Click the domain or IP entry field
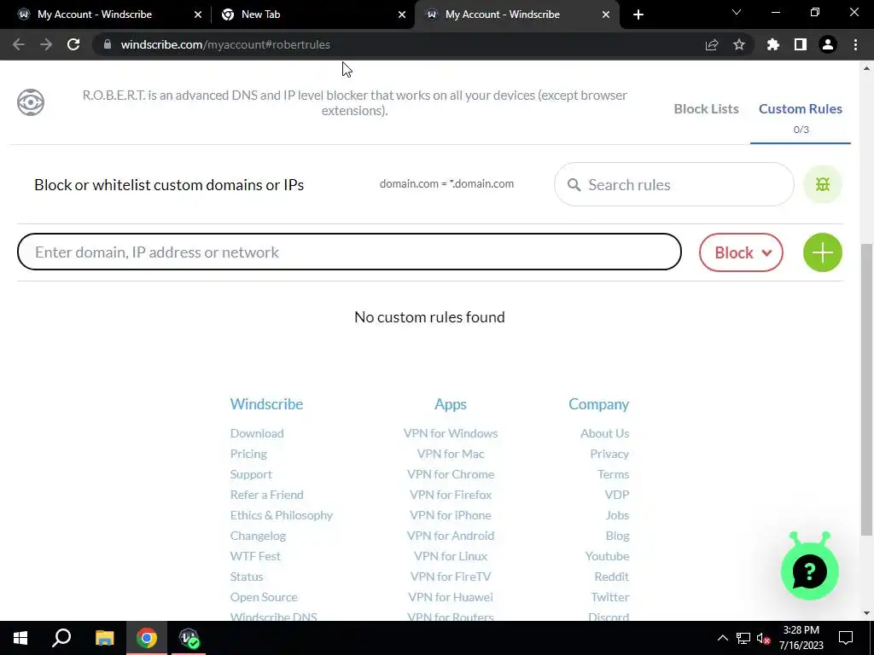 click(349, 252)
